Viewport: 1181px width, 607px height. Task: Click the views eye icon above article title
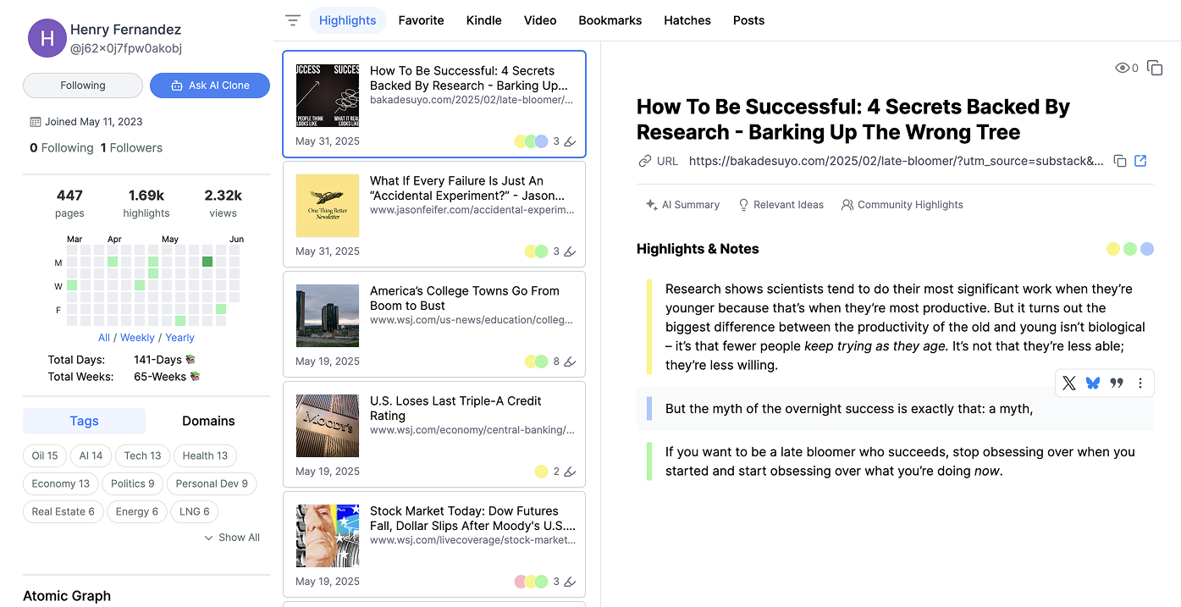click(1123, 68)
